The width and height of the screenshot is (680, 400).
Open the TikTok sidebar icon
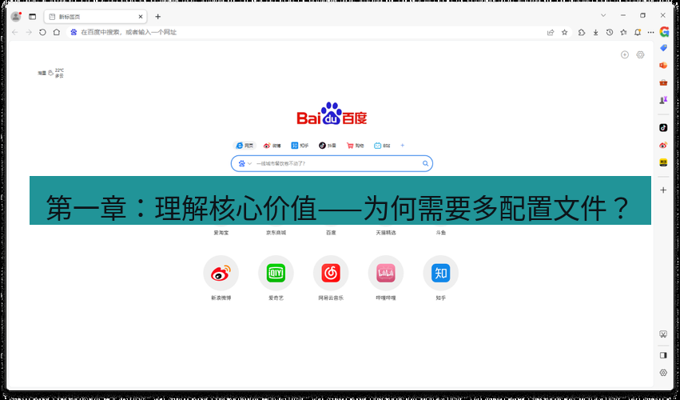[663, 128]
